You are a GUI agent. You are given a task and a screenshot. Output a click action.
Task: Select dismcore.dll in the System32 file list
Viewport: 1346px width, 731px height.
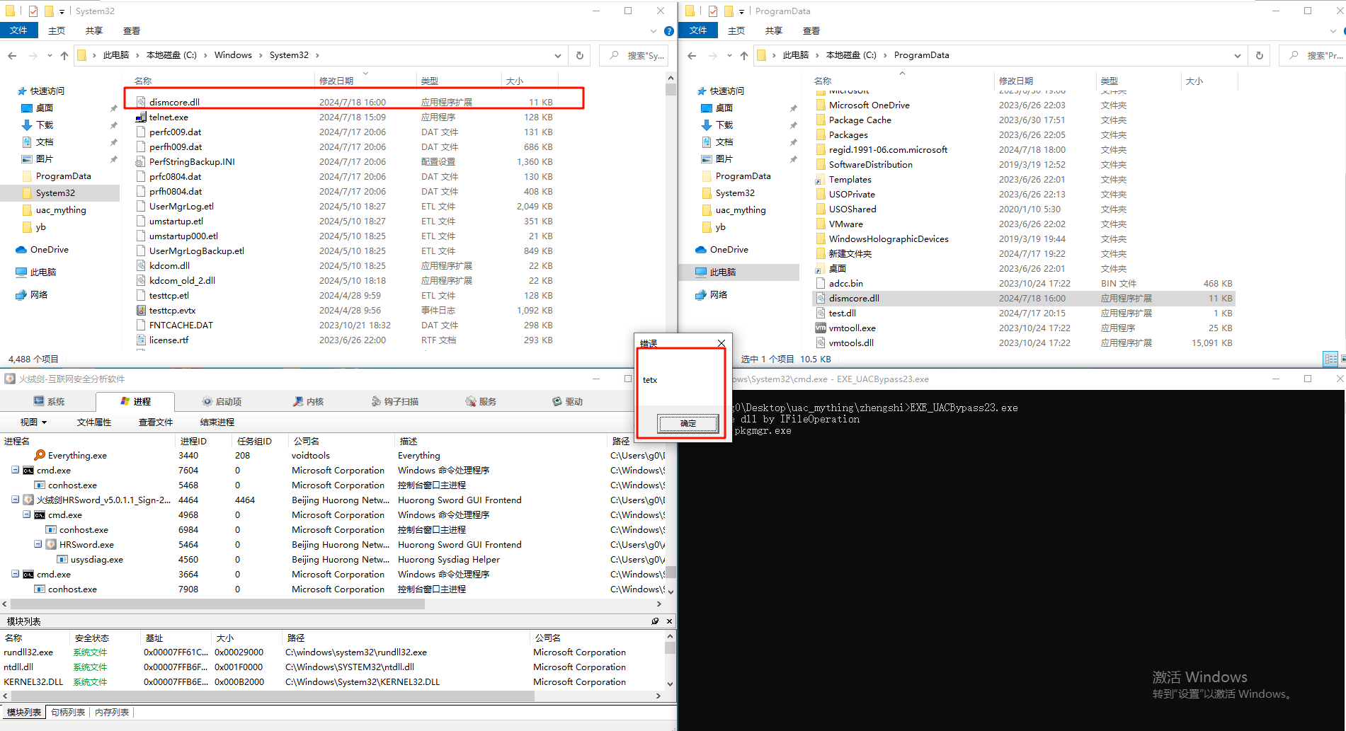point(174,102)
